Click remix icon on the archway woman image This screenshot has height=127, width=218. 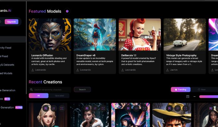(x=211, y=108)
